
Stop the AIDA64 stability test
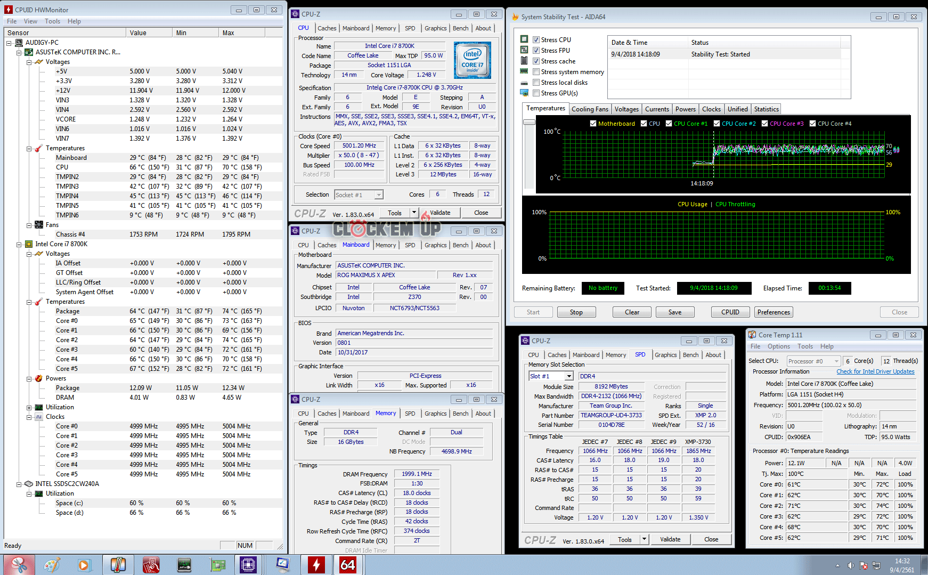(576, 312)
